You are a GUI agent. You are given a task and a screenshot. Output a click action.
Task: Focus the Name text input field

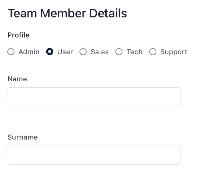(94, 97)
